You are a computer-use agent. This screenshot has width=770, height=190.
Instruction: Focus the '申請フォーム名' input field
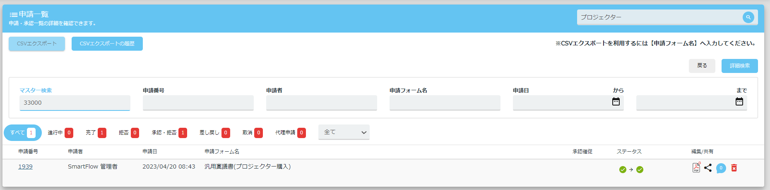[x=445, y=103]
